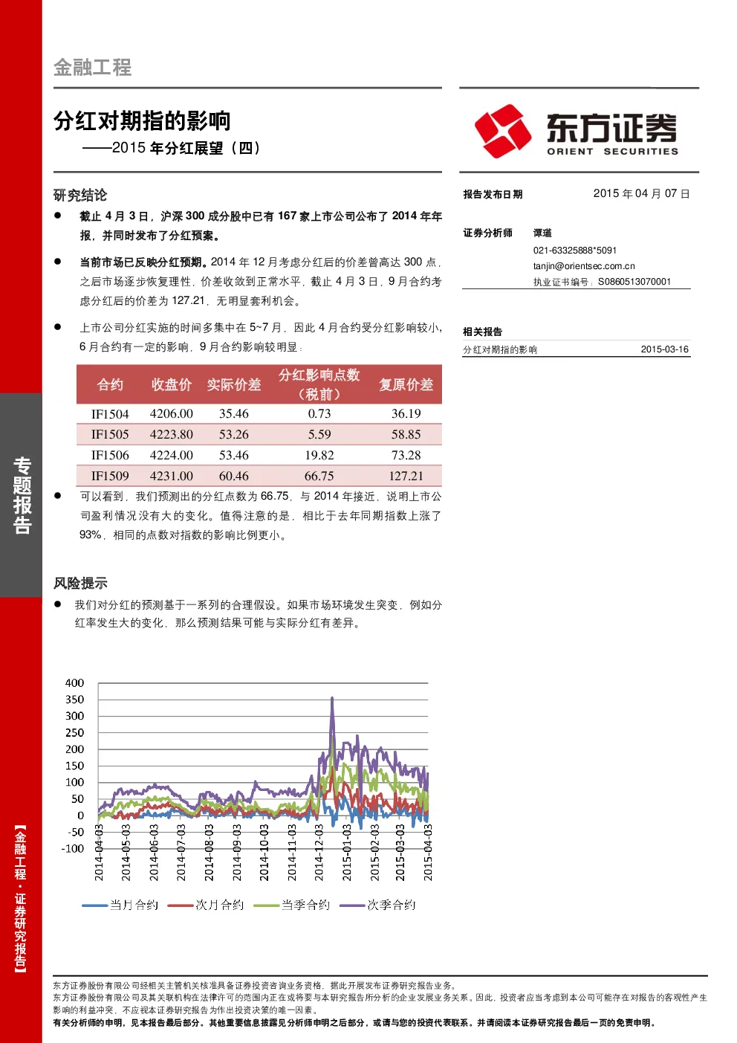Click dividend impact value 66.75 in table

pyautogui.click(x=319, y=477)
